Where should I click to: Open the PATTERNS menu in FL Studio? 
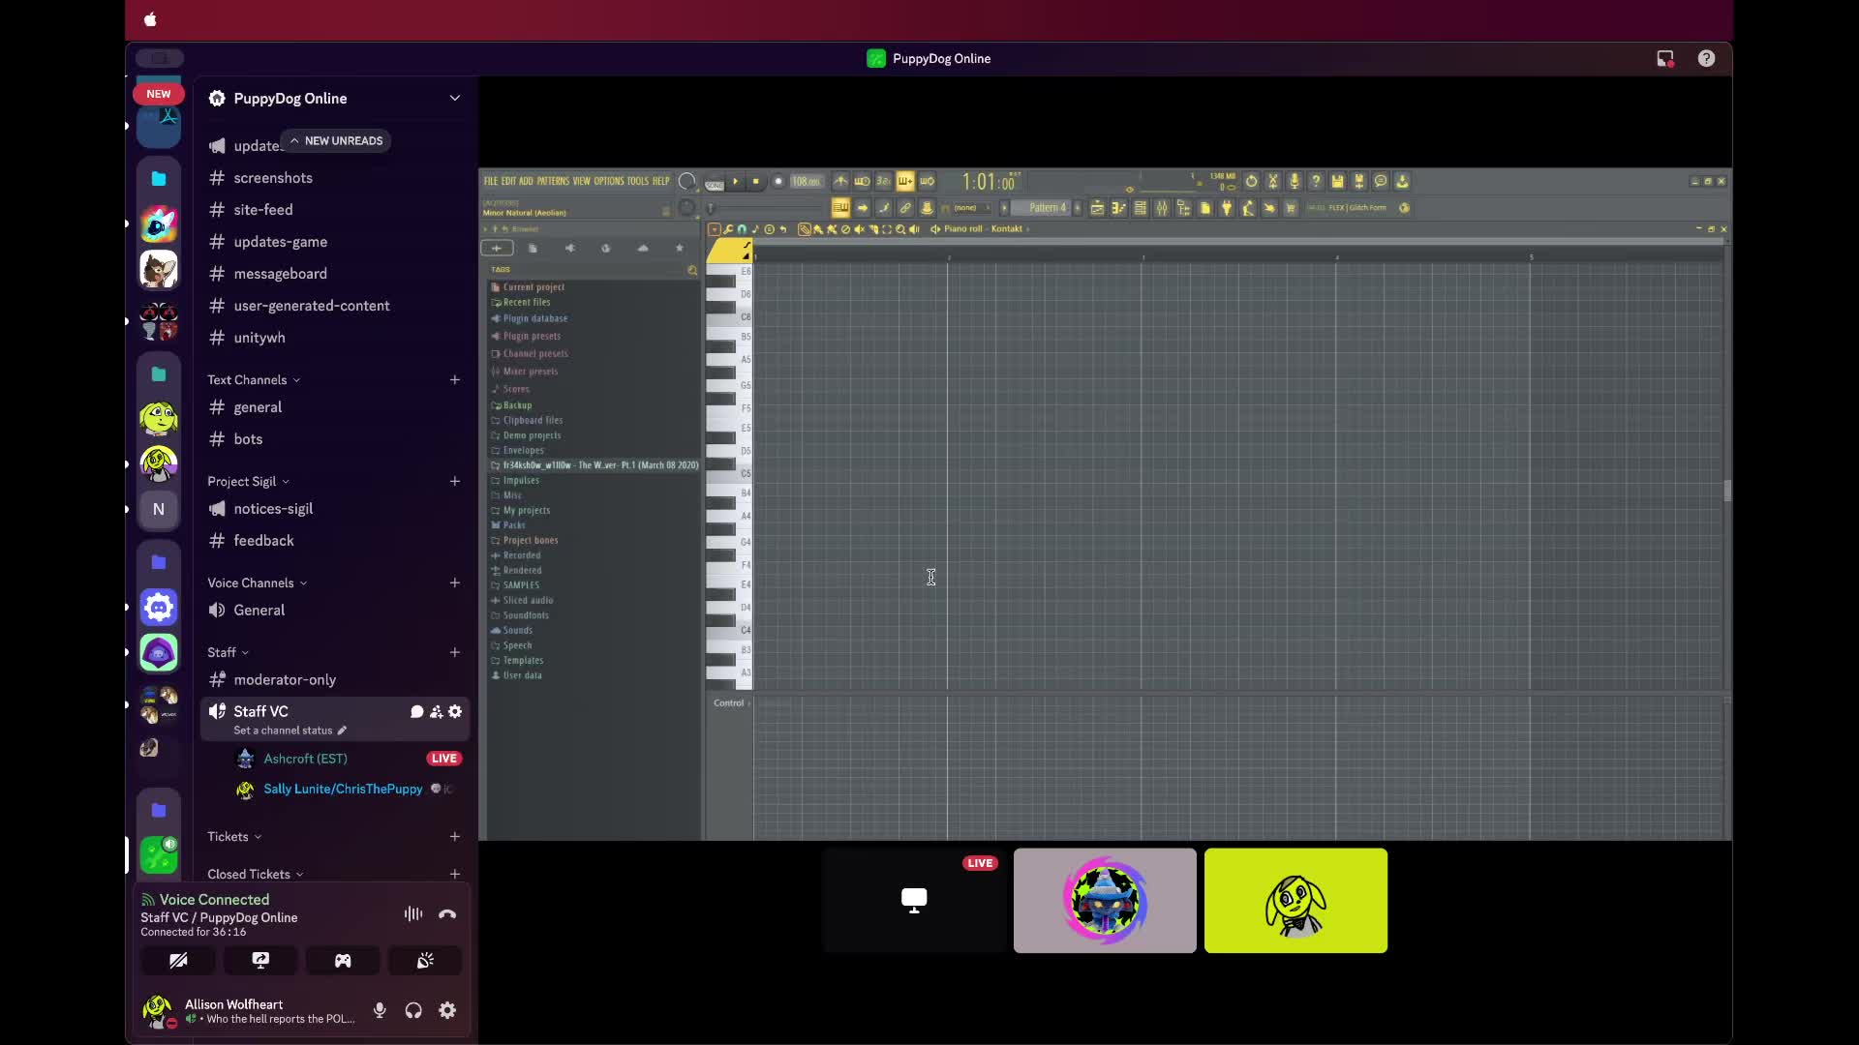tap(553, 181)
